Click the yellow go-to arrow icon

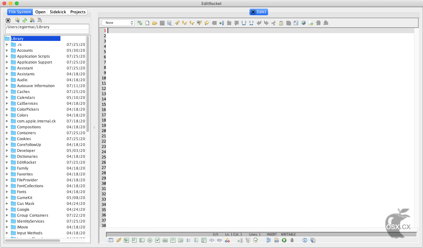(x=207, y=23)
